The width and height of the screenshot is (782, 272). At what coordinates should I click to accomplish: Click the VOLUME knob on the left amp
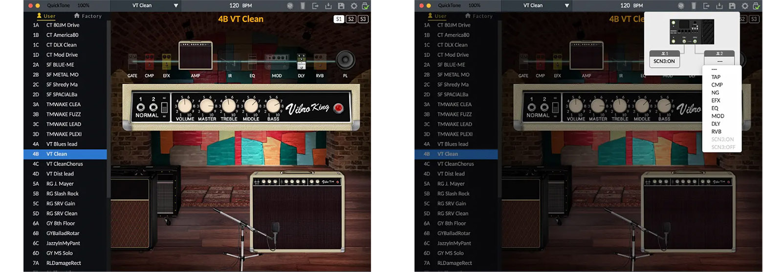[185, 106]
